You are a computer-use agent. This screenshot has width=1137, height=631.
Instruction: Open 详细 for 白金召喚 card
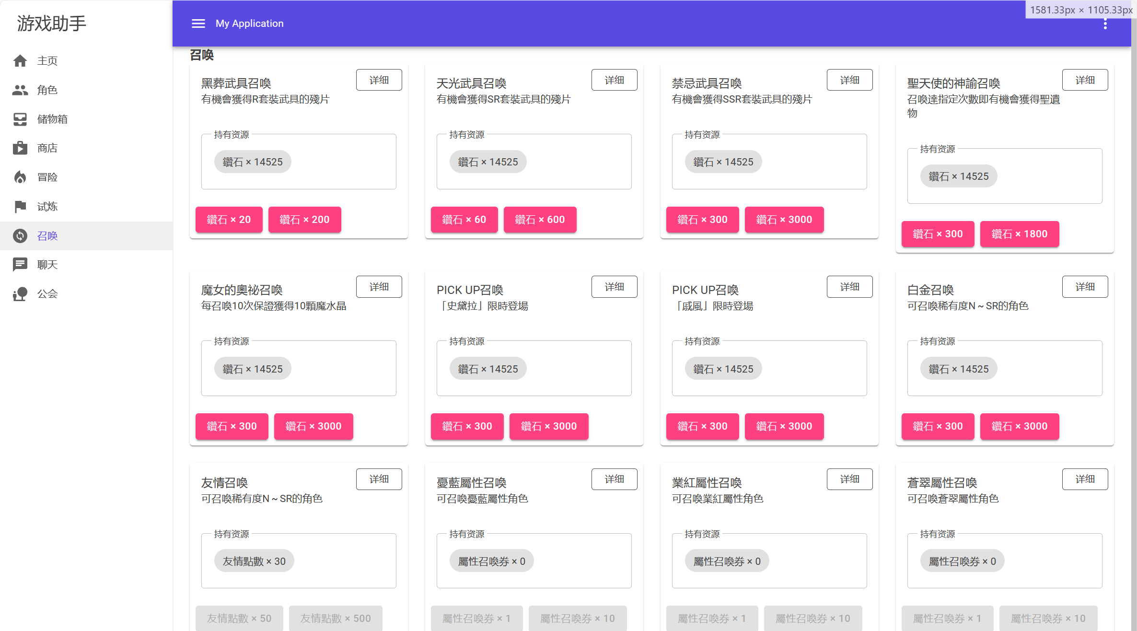[x=1085, y=287]
